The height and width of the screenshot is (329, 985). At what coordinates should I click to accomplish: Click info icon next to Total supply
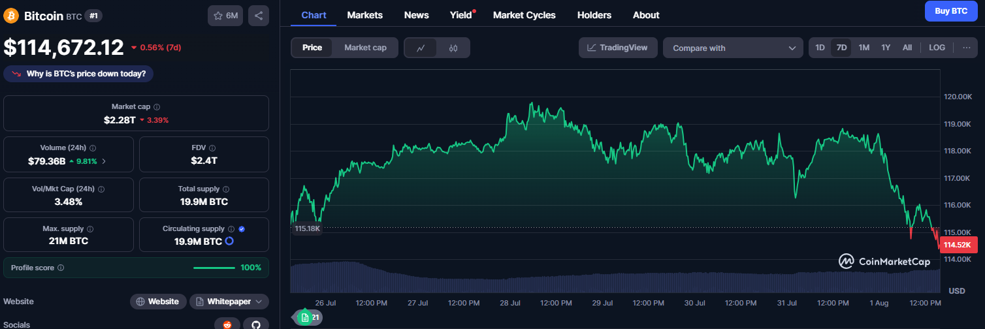point(226,189)
